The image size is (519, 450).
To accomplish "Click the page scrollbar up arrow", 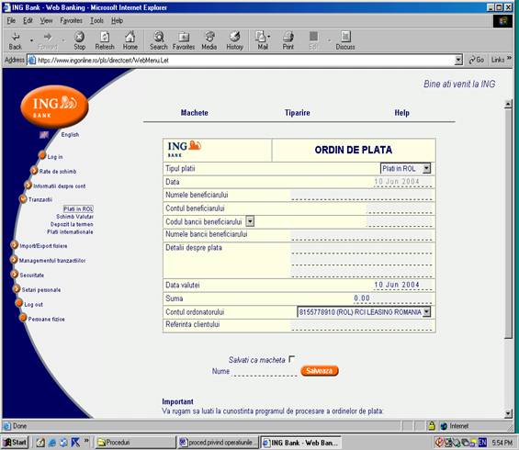I will pos(508,104).
